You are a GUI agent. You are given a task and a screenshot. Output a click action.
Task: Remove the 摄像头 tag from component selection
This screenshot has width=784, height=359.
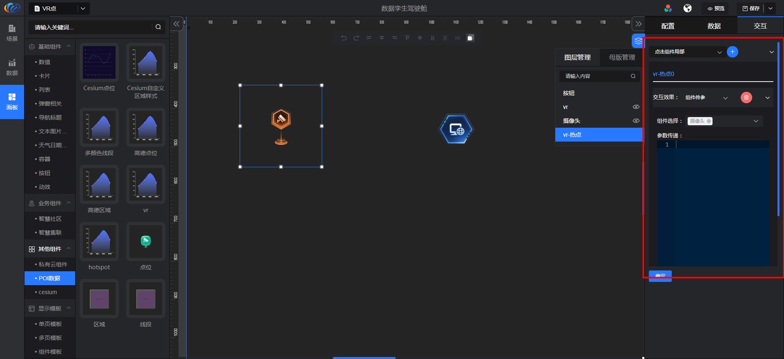pyautogui.click(x=709, y=121)
